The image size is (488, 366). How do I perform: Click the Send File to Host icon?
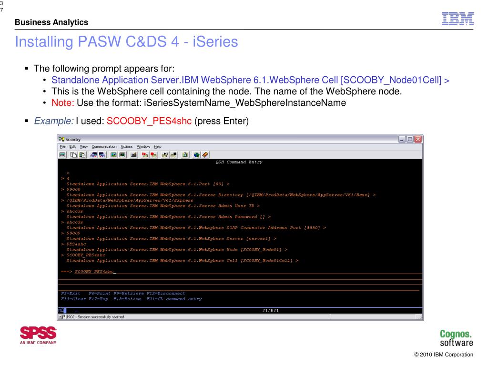tap(93, 155)
